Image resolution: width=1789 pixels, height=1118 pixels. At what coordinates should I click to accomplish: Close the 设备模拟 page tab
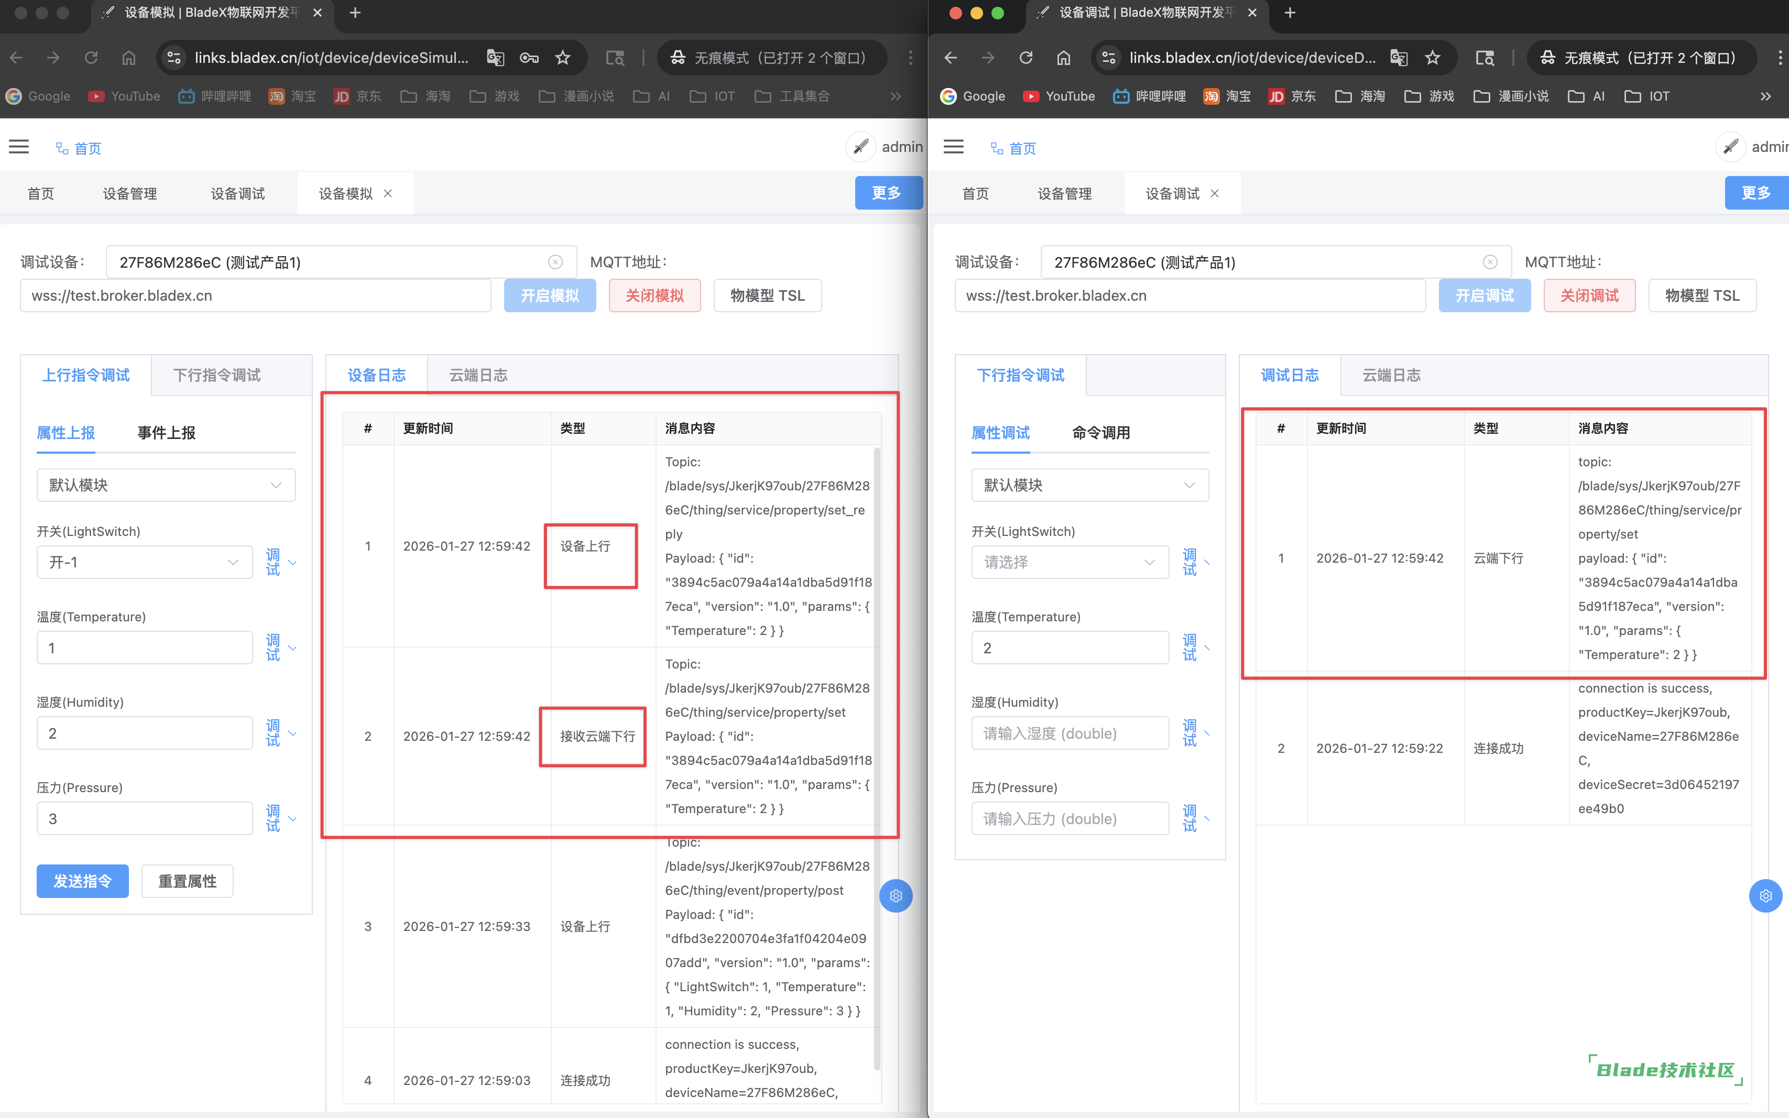click(388, 194)
